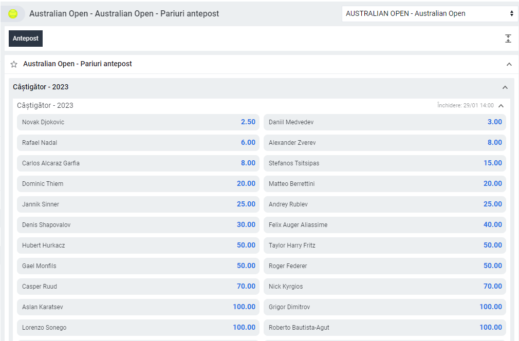The width and height of the screenshot is (519, 341).
Task: Pick Rafael Nadal odds 6.00
Action: pyautogui.click(x=138, y=143)
